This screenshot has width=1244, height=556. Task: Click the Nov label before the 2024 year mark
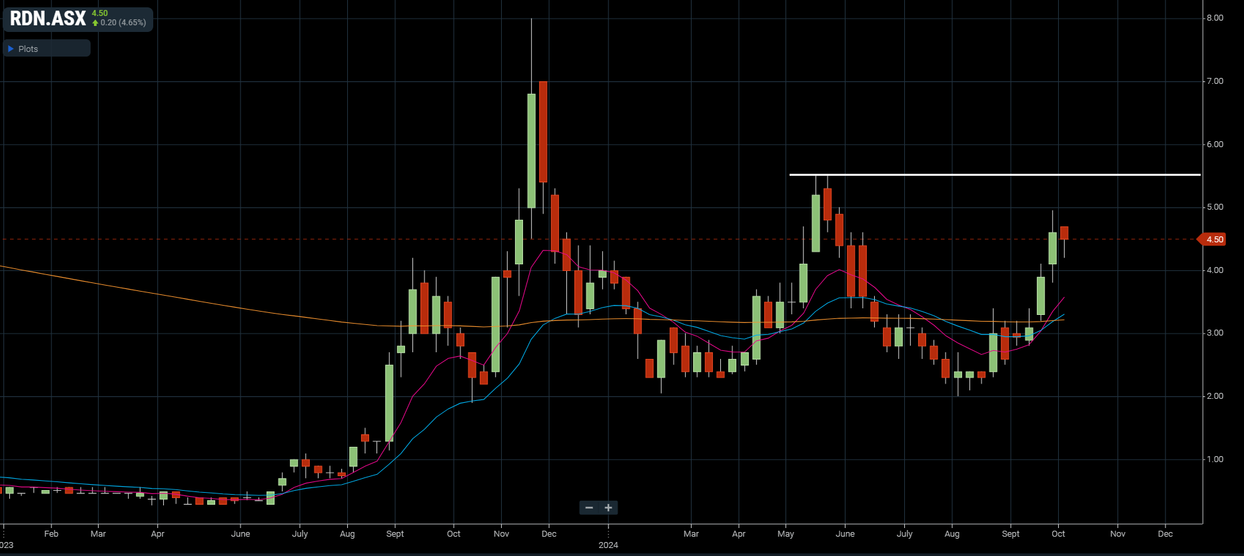502,534
